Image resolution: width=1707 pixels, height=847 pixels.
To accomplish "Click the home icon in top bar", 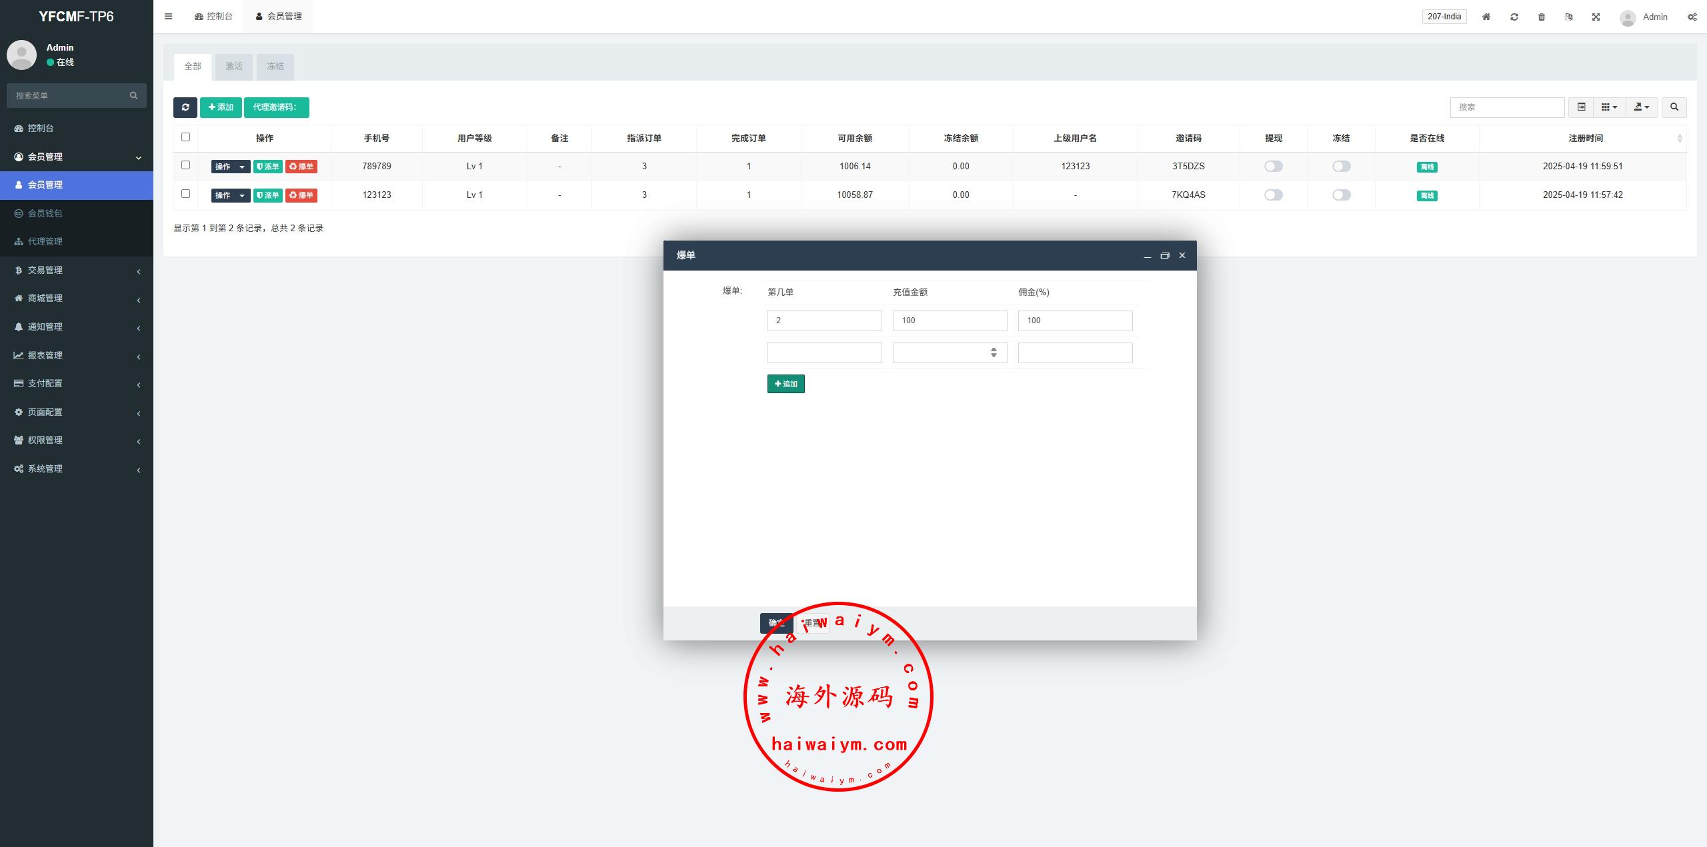I will pyautogui.click(x=1486, y=17).
